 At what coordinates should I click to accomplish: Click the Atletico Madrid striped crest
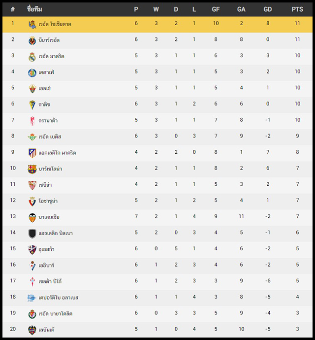click(32, 153)
